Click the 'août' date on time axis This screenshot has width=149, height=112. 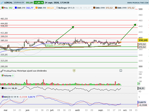77,110
